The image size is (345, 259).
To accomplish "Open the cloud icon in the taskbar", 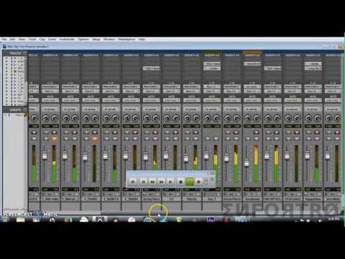I will (x=84, y=219).
